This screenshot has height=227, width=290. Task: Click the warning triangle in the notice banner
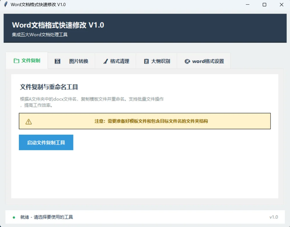(28, 121)
